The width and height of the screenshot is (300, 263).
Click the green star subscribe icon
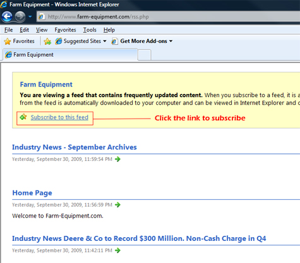23,117
